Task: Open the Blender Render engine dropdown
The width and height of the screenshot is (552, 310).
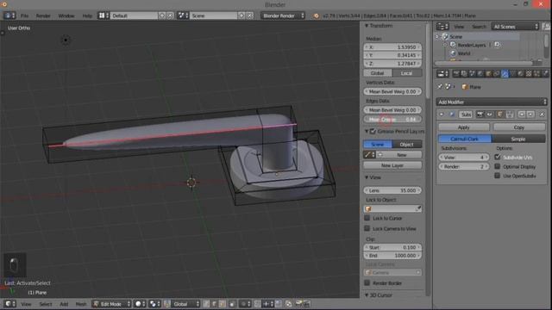Action: (283, 15)
